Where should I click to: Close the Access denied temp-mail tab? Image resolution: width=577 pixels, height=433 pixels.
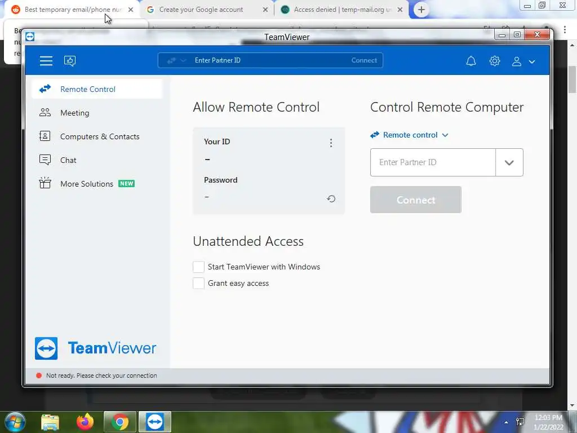click(400, 10)
